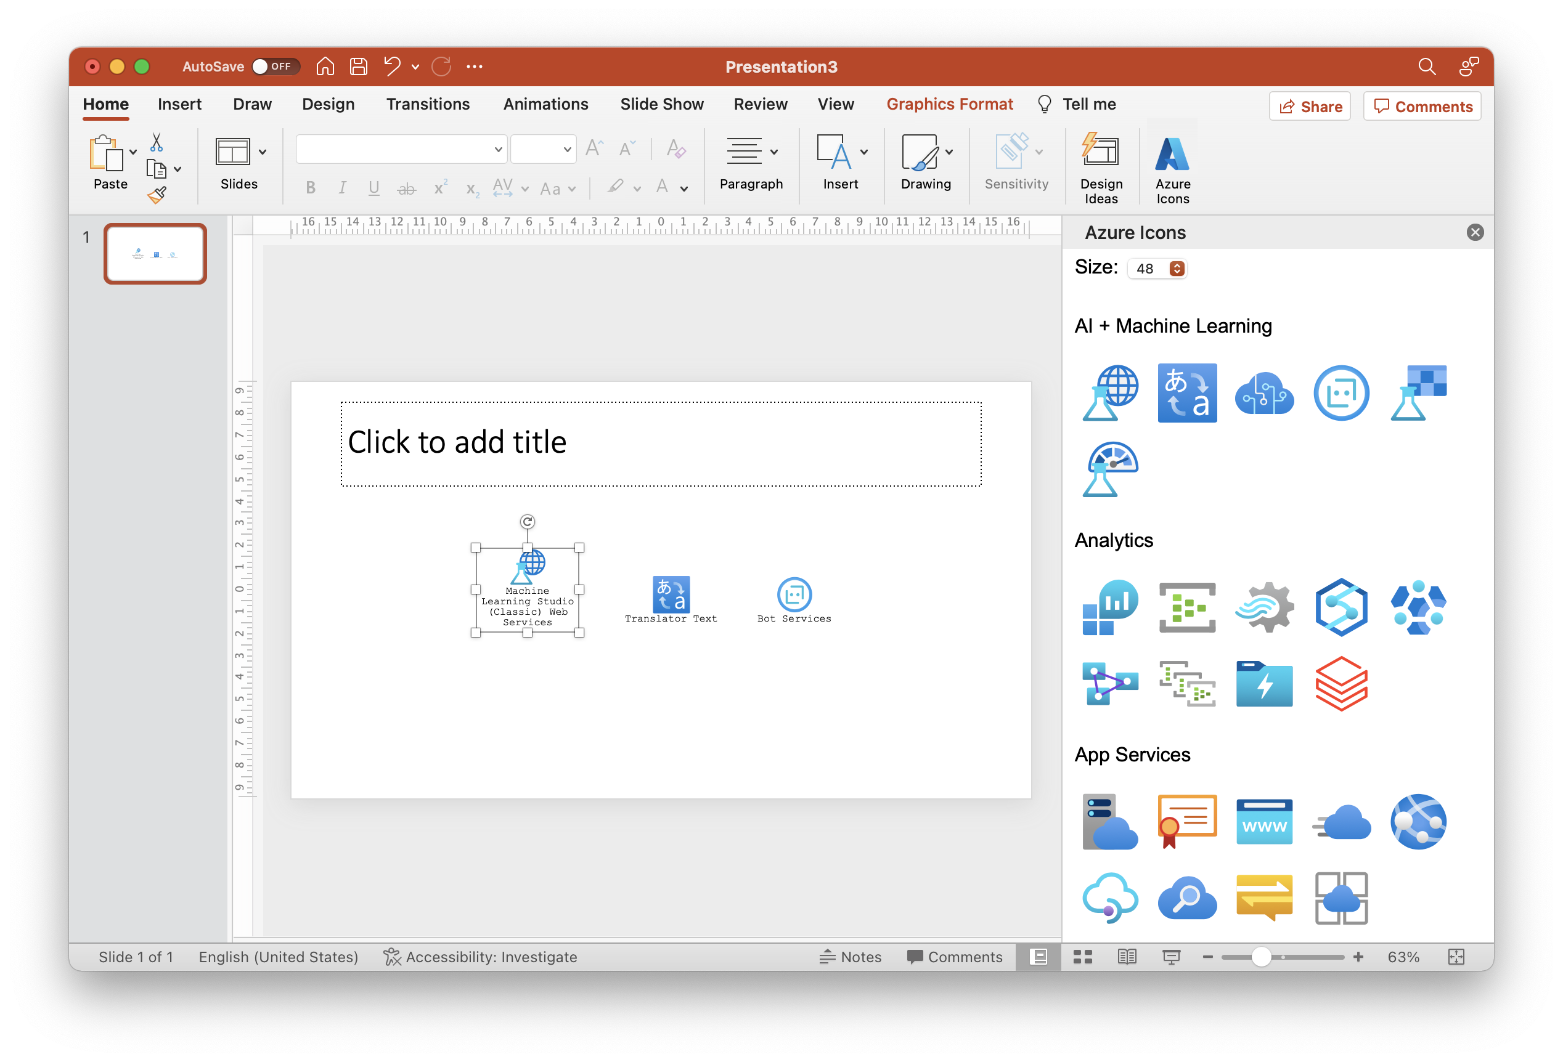Screen dimensions: 1563x1062
Task: Click the Cut scissors icon
Action: pos(156,142)
